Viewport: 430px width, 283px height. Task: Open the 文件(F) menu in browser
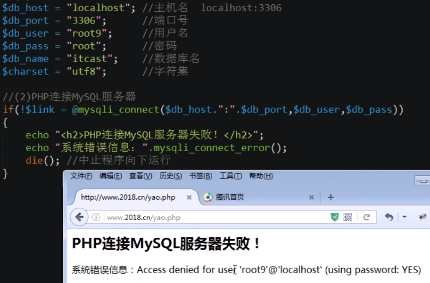pos(81,176)
